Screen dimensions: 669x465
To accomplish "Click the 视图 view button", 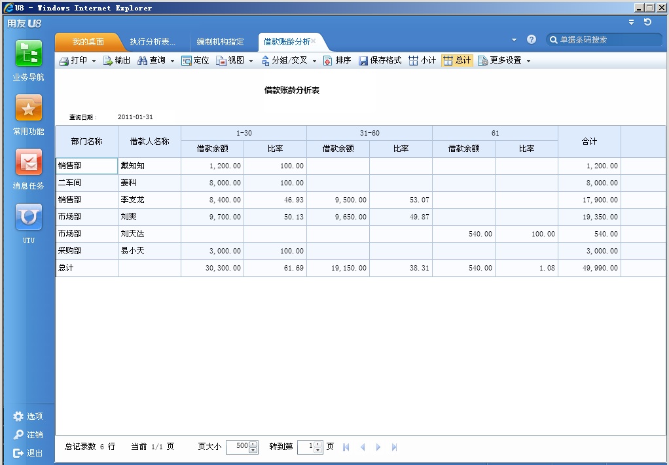I will [230, 61].
